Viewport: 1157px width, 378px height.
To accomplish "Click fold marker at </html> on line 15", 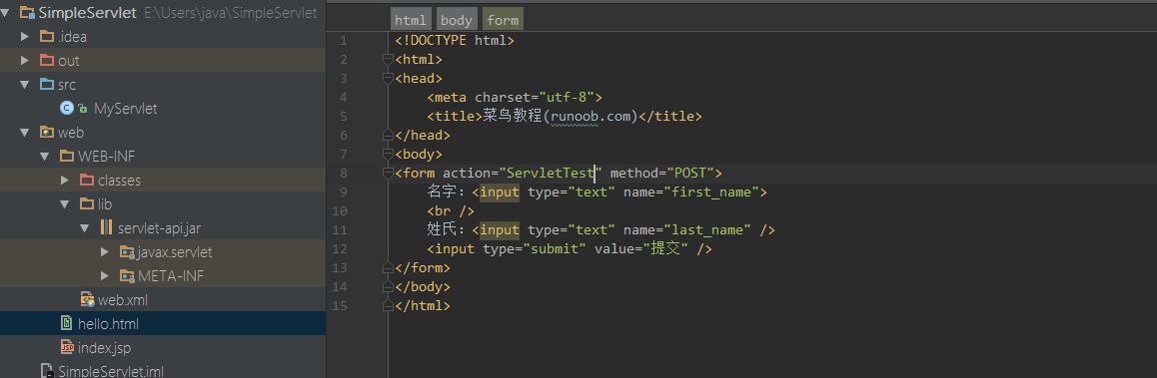I will pos(388,306).
